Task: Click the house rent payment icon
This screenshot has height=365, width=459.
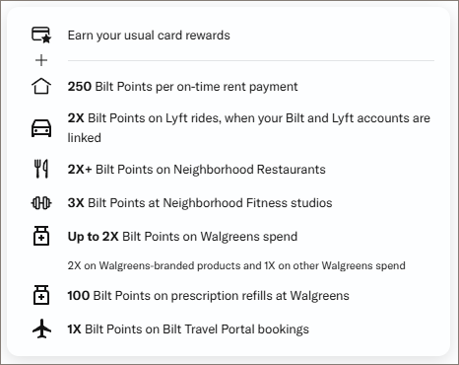Action: point(41,87)
